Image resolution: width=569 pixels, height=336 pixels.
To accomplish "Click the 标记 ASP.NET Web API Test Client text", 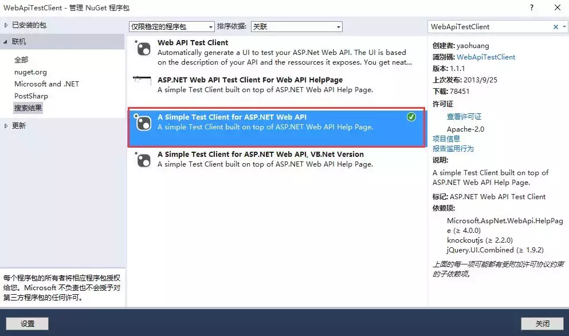I will click(489, 197).
